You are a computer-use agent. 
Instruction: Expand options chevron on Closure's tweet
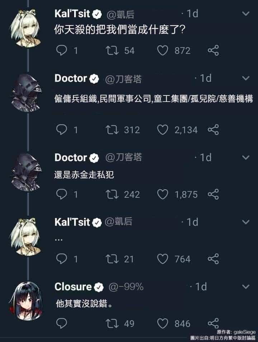(x=246, y=287)
